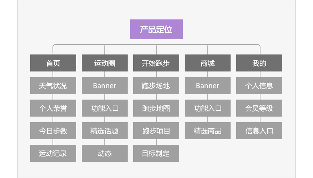Click the 开始跑步 header box
Viewport: 313px width, 178px height.
coord(156,63)
